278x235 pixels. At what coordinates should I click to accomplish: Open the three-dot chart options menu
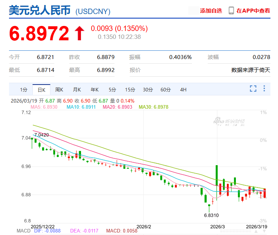264,89
